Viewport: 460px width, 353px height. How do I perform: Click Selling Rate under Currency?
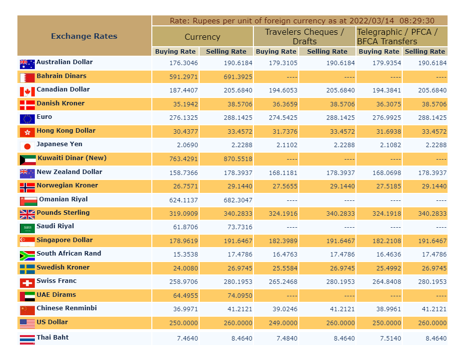[226, 51]
